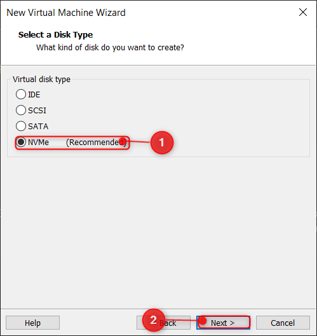The height and width of the screenshot is (336, 317).
Task: Click the (Recommended) text beside NVMe
Action: (x=96, y=143)
